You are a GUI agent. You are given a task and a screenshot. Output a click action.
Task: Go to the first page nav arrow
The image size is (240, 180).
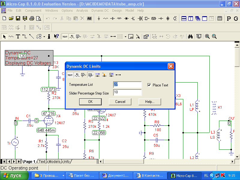click(4, 161)
